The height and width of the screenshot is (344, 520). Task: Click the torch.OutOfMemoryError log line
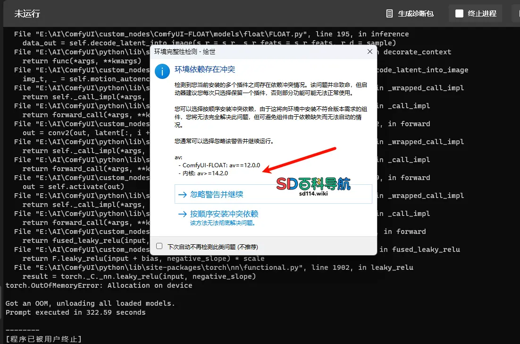pyautogui.click(x=99, y=285)
